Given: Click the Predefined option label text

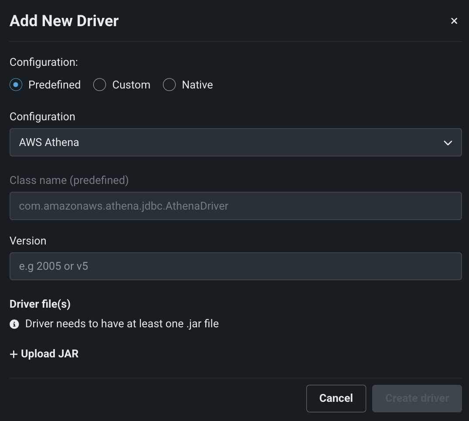Looking at the screenshot, I should tap(54, 85).
